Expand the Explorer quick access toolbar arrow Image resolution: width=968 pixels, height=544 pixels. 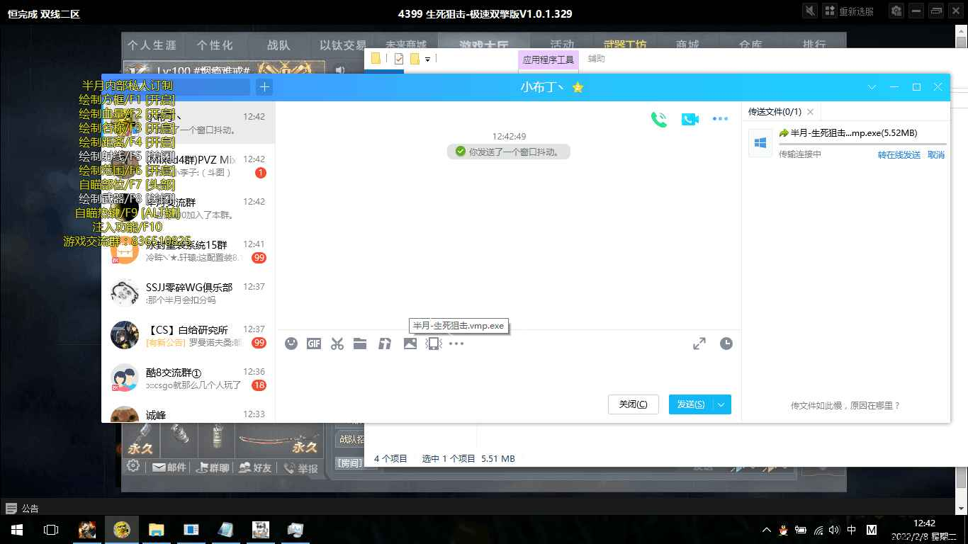(x=427, y=59)
